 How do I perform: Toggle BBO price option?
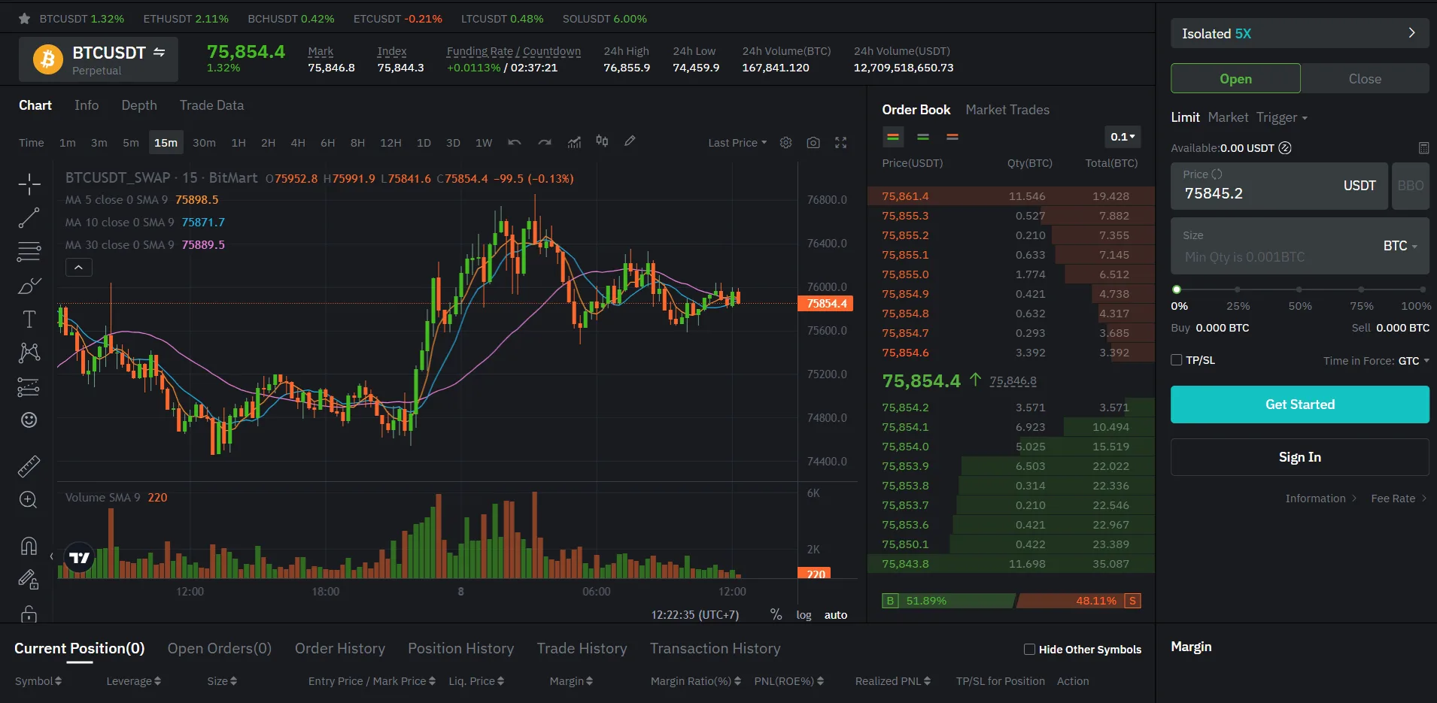[x=1410, y=186]
